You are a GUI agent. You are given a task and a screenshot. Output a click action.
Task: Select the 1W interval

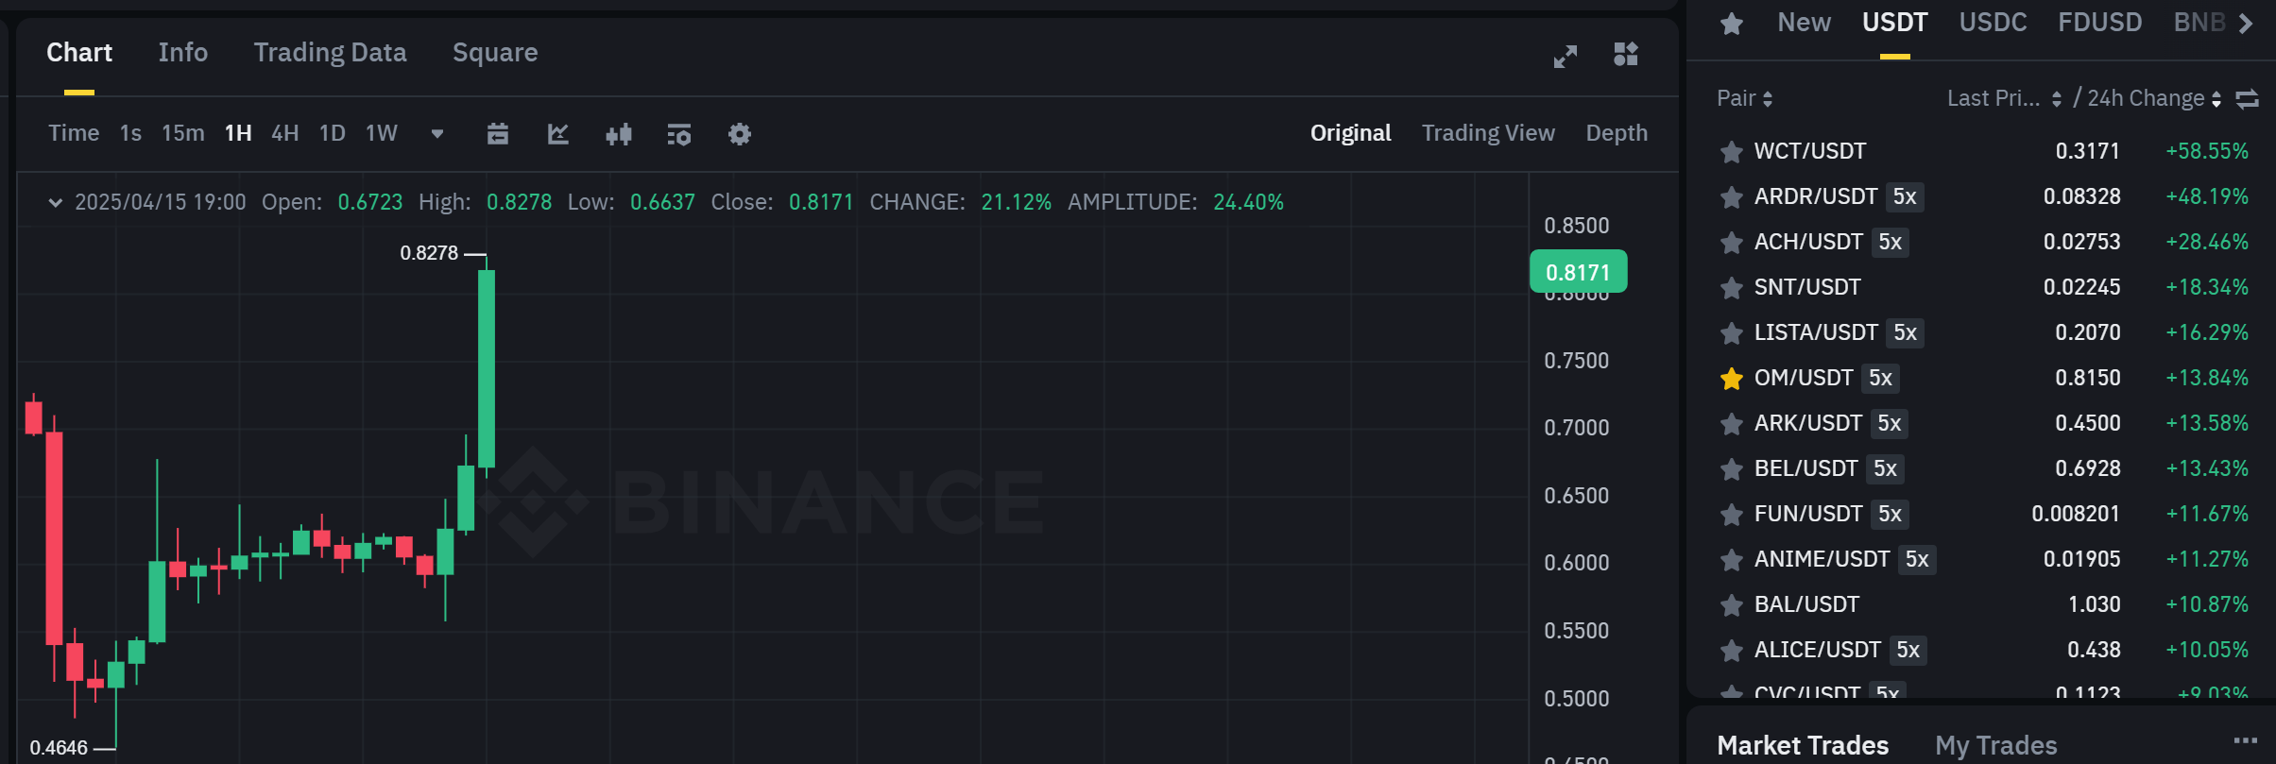click(382, 133)
